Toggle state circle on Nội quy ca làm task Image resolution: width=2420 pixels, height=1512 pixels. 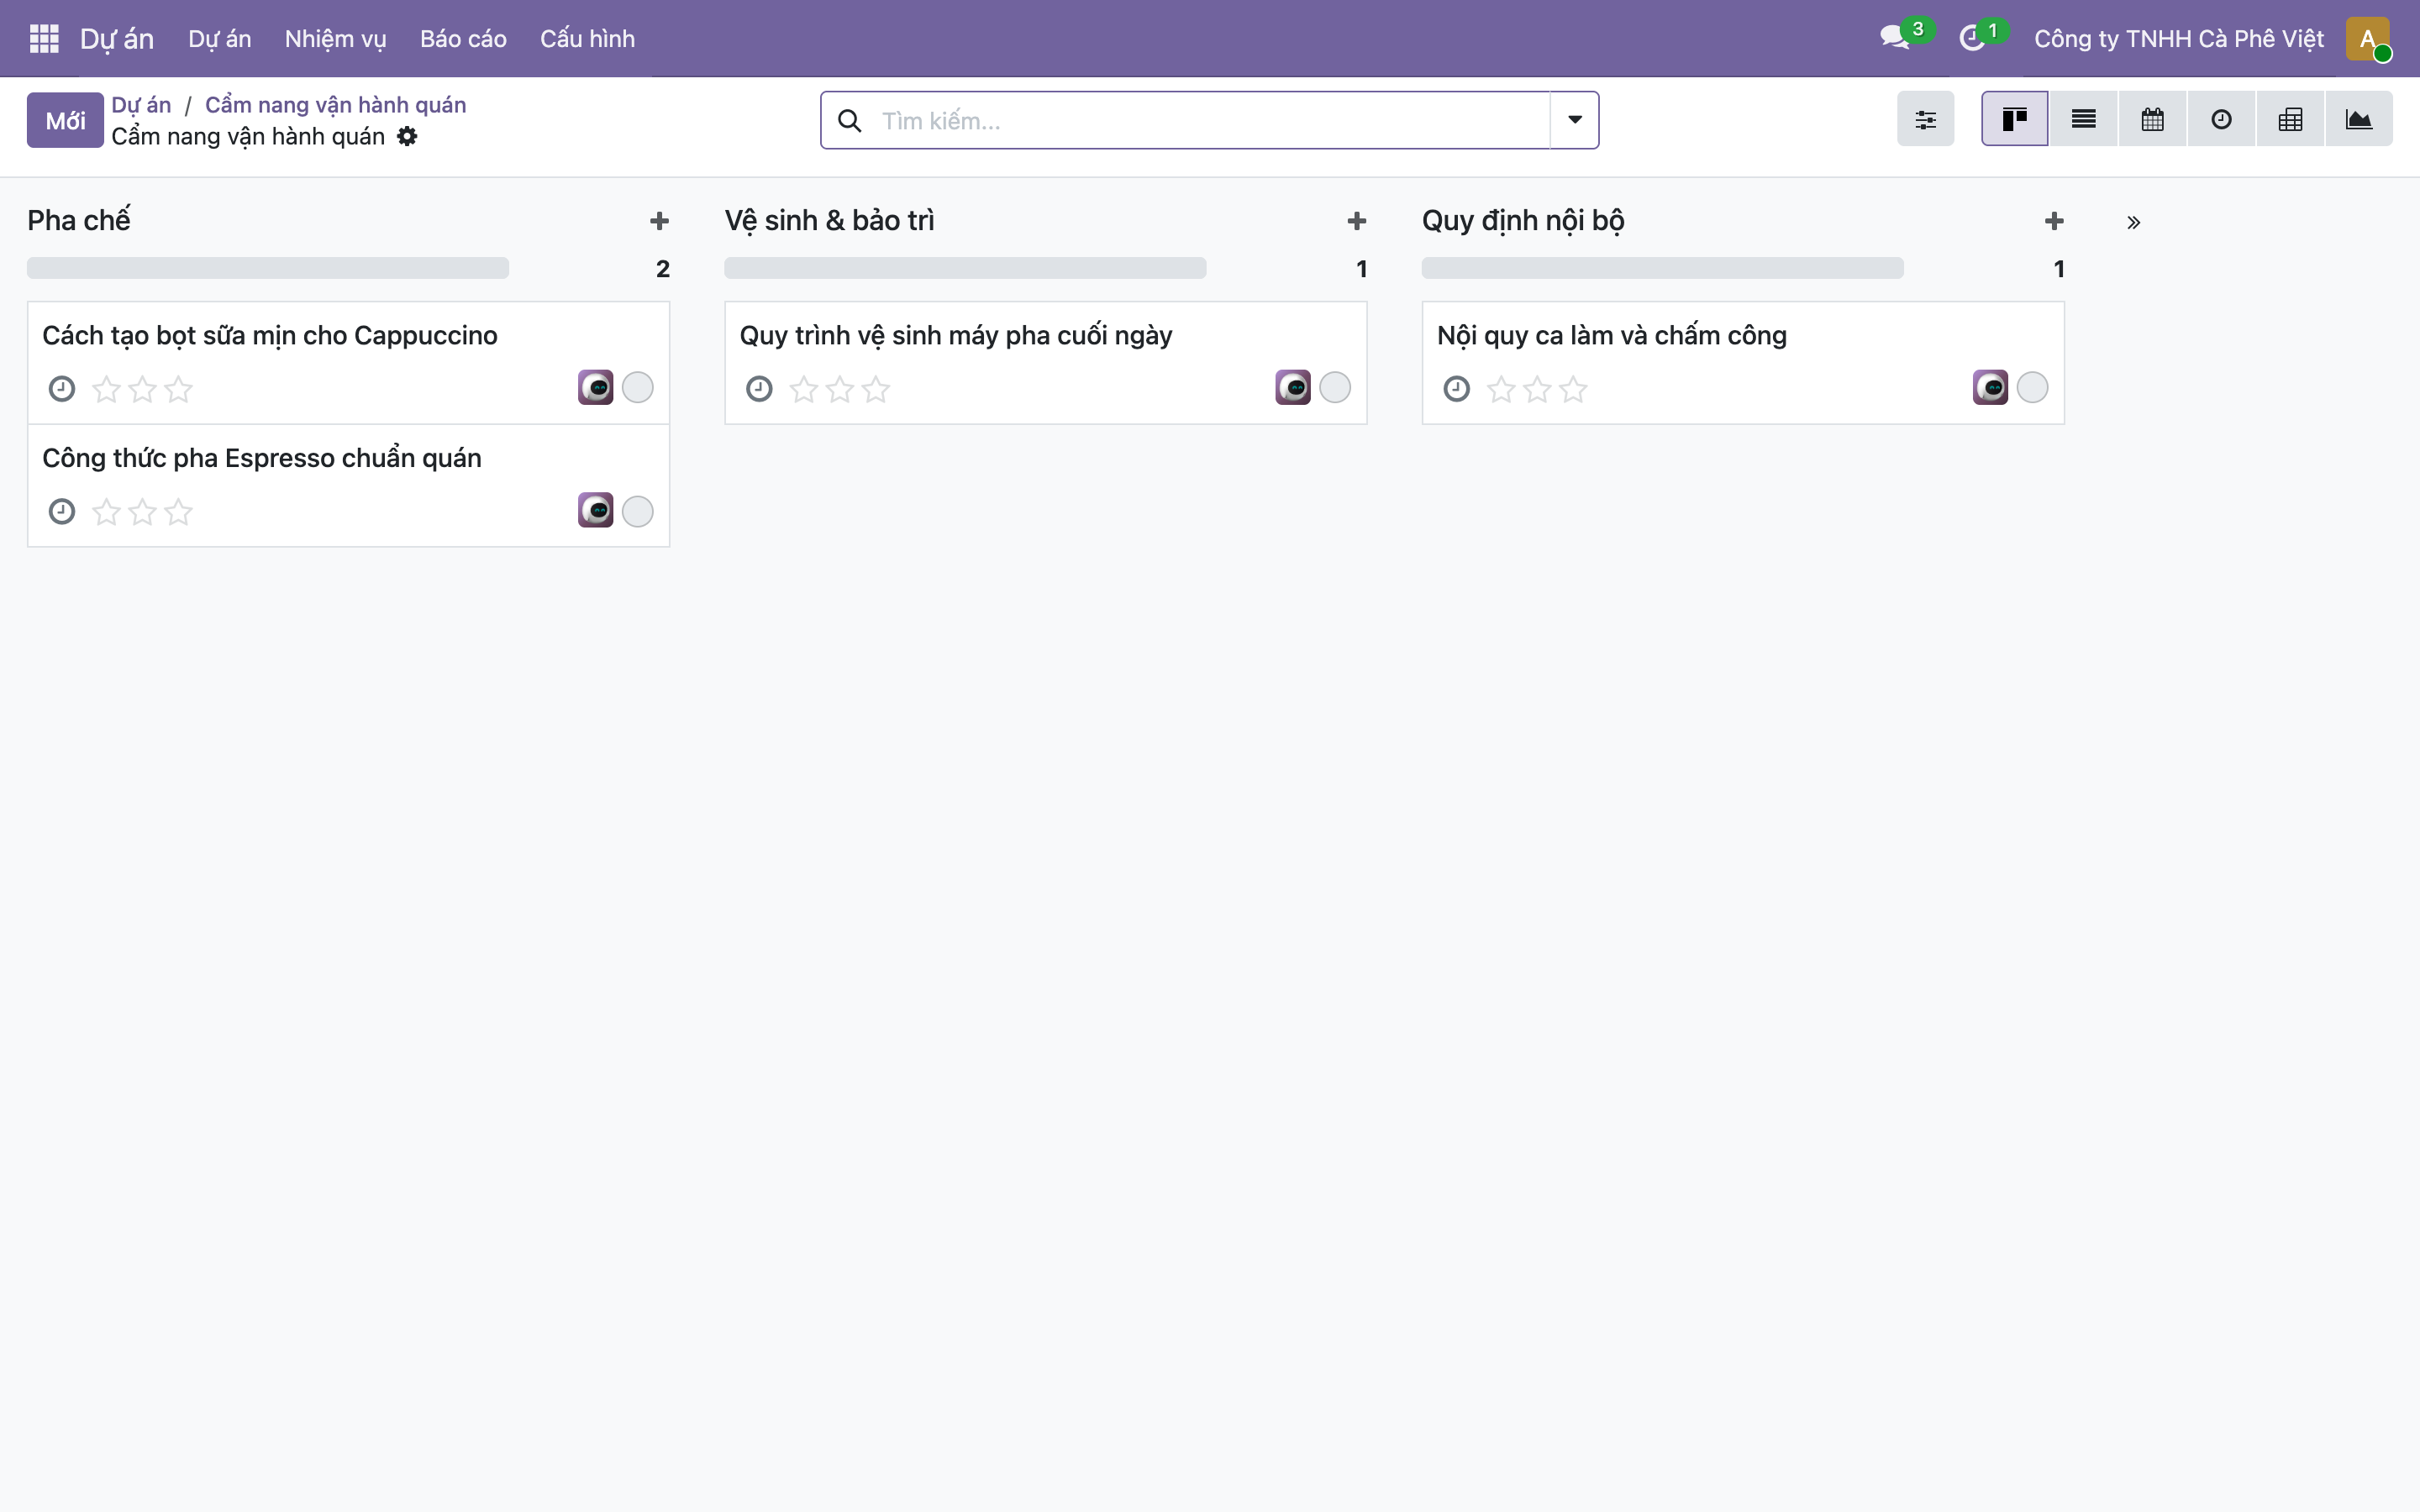click(x=2032, y=388)
